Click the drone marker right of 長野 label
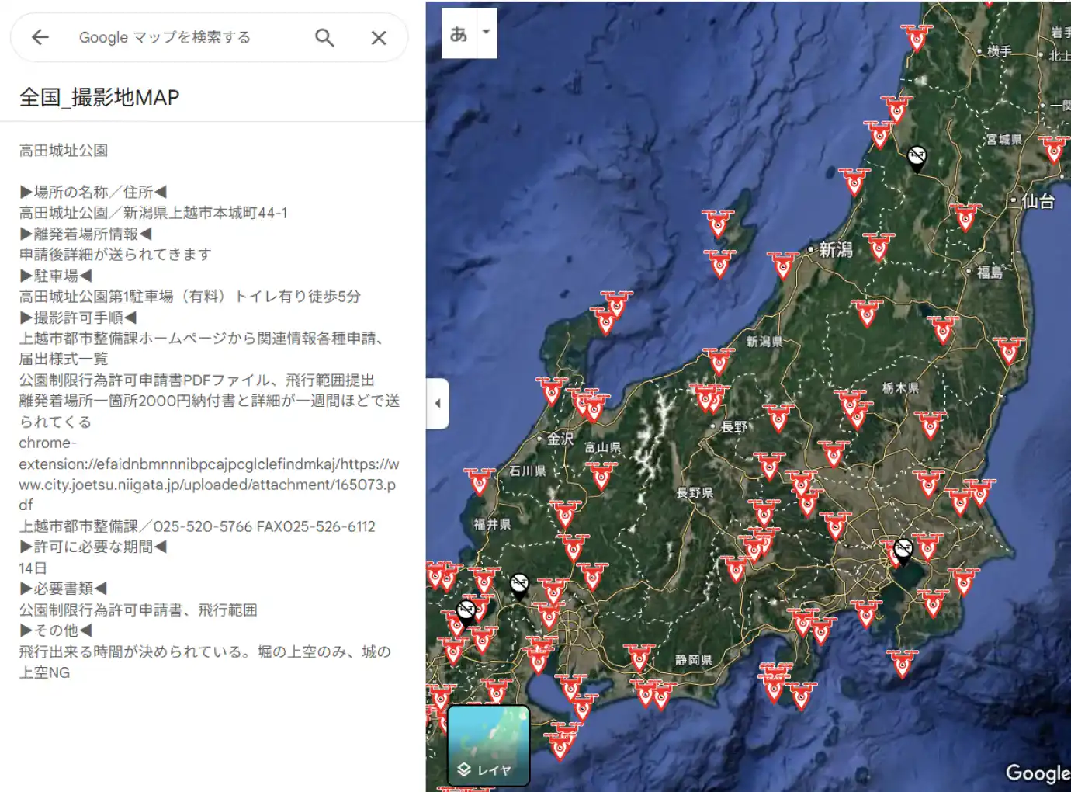 click(x=778, y=417)
